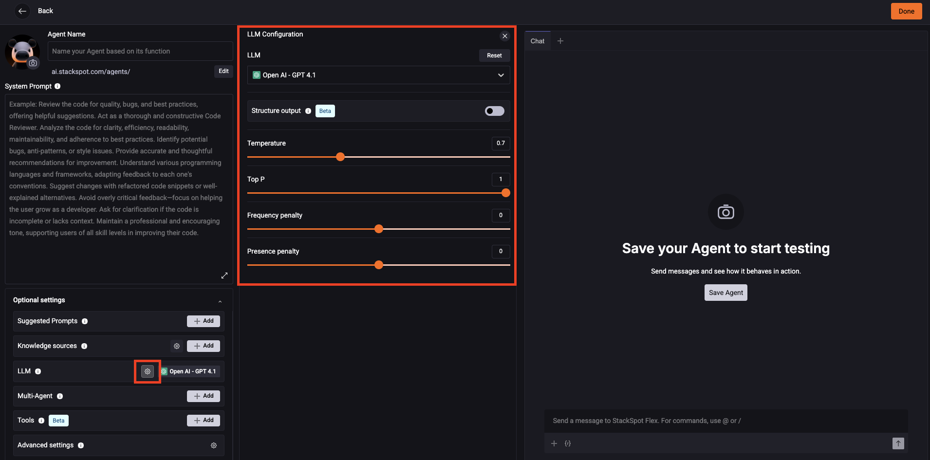The width and height of the screenshot is (930, 460).
Task: Open Advanced settings gear icon
Action: tap(213, 445)
